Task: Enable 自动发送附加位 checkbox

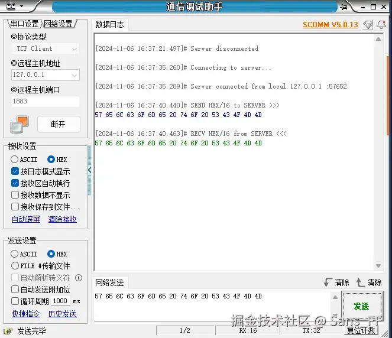Action: (x=40, y=290)
